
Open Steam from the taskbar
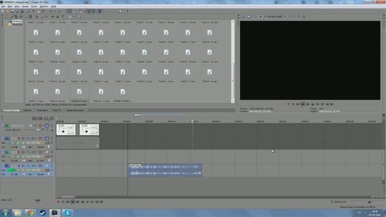point(43,213)
